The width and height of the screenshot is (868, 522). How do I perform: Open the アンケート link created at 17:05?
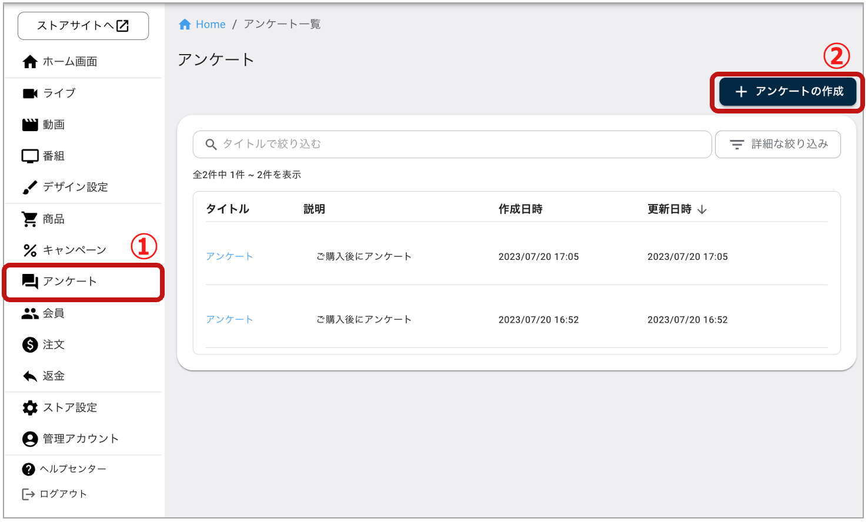click(229, 256)
